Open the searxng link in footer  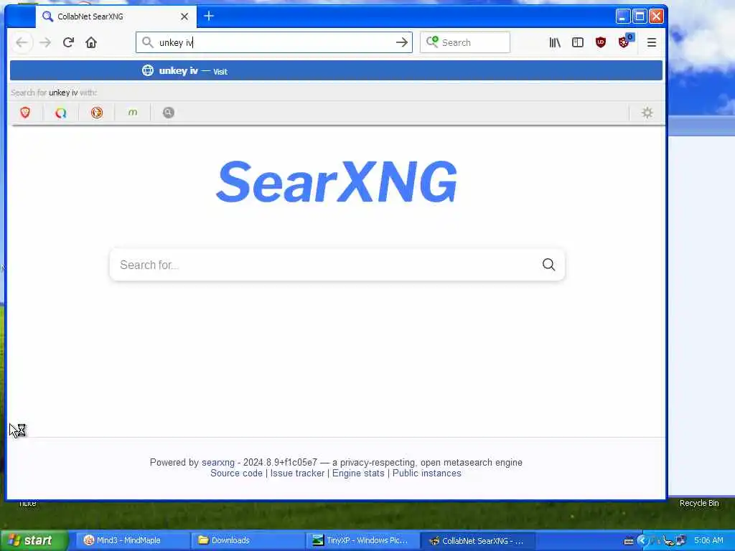[218, 463]
